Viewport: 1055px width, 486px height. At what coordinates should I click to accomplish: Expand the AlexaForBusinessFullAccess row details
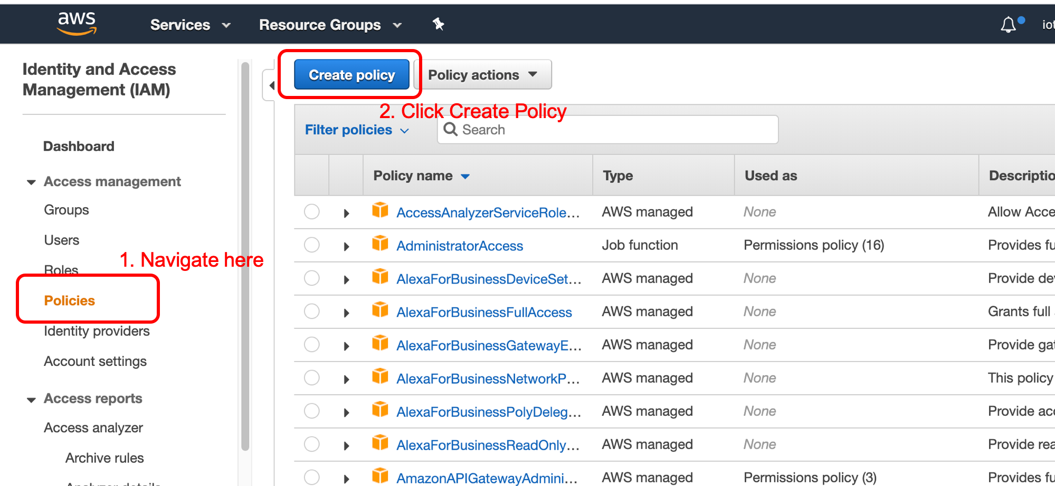(346, 313)
